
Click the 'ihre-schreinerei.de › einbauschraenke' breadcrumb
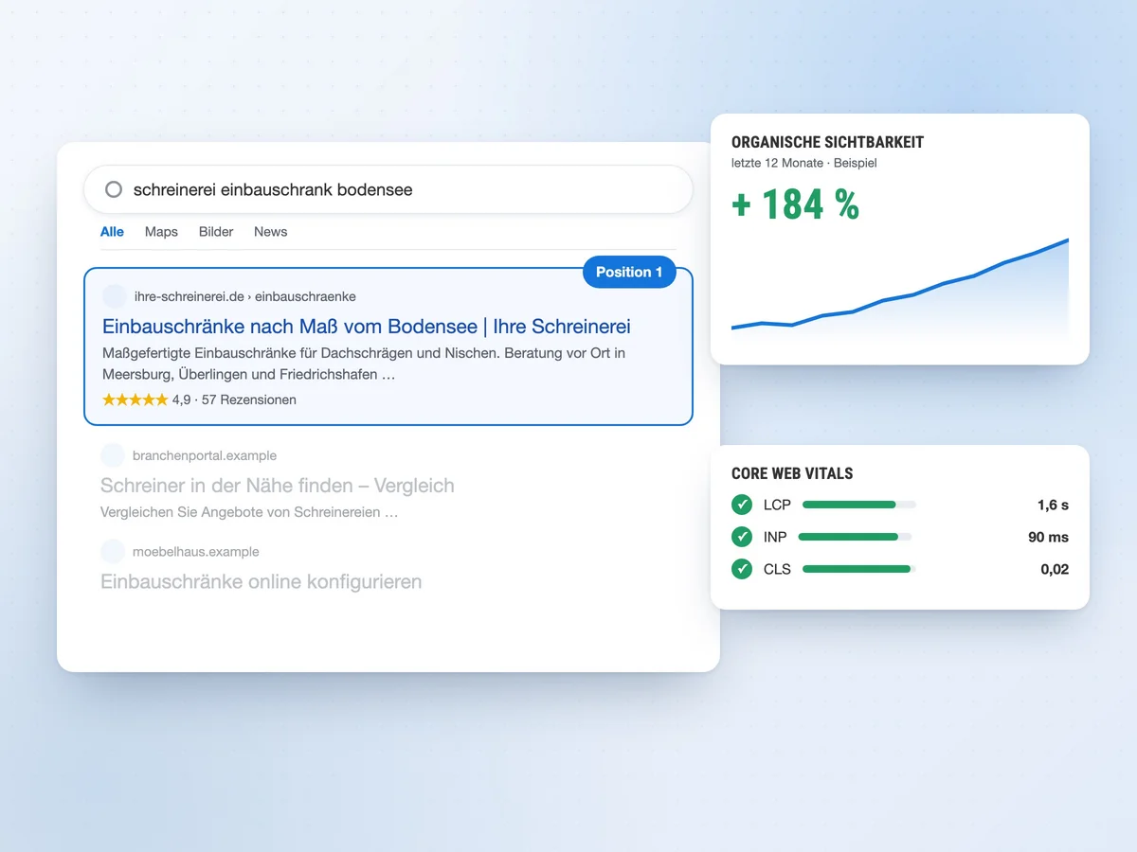click(x=245, y=296)
